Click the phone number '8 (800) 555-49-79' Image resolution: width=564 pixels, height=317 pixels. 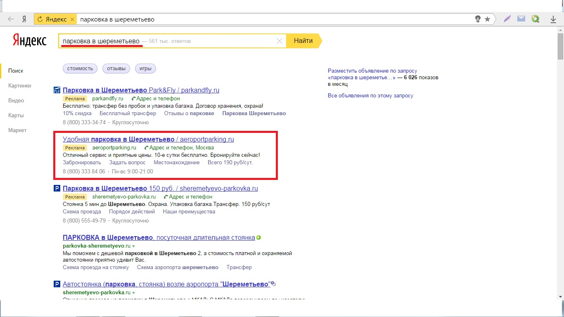coord(84,221)
